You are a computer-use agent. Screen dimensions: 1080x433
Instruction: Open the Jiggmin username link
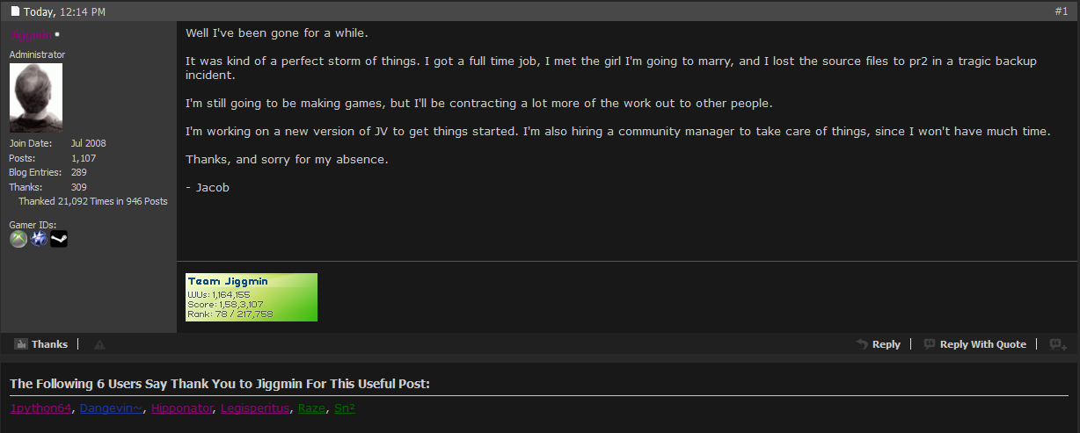click(31, 35)
